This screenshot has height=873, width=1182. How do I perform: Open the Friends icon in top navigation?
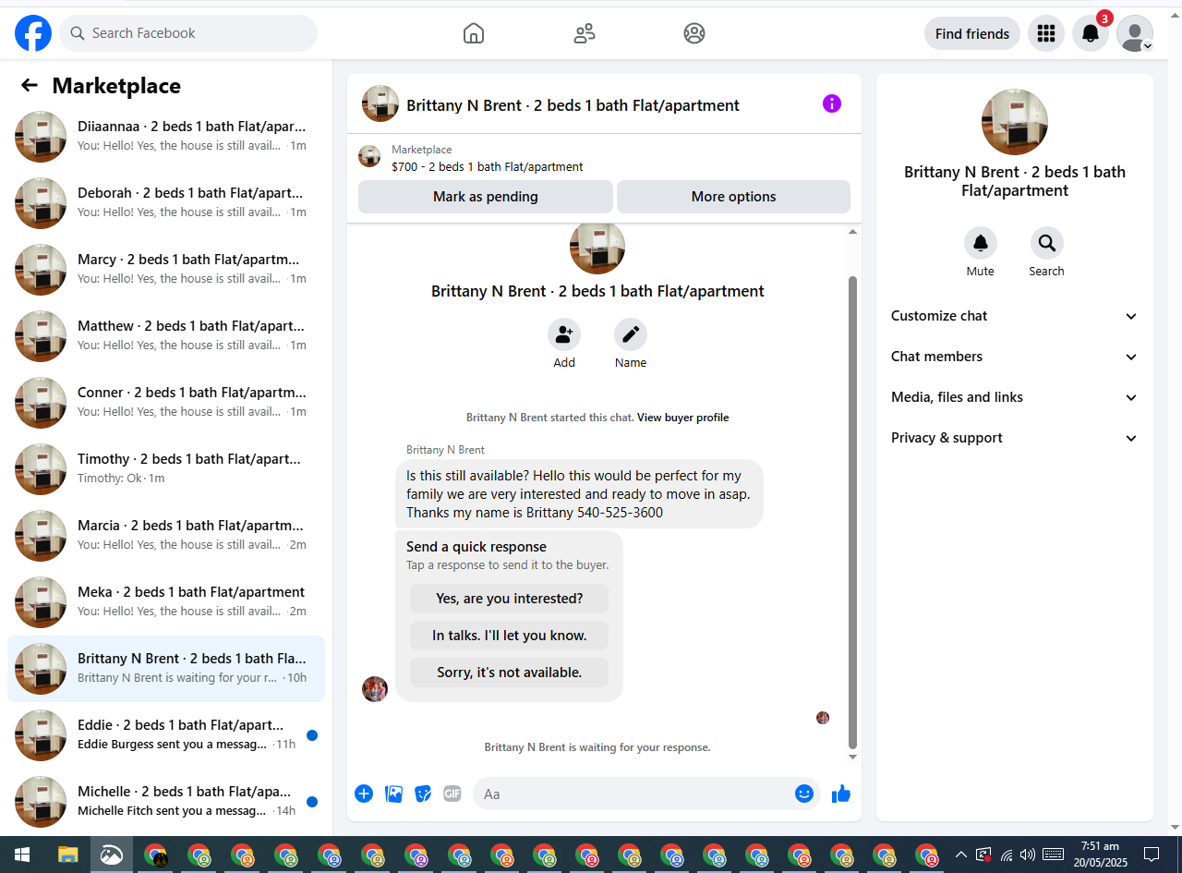pos(585,33)
